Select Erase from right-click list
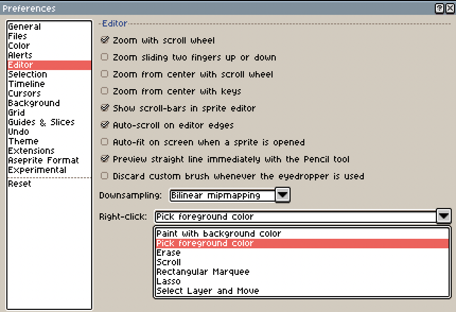The image size is (456, 312). (169, 253)
